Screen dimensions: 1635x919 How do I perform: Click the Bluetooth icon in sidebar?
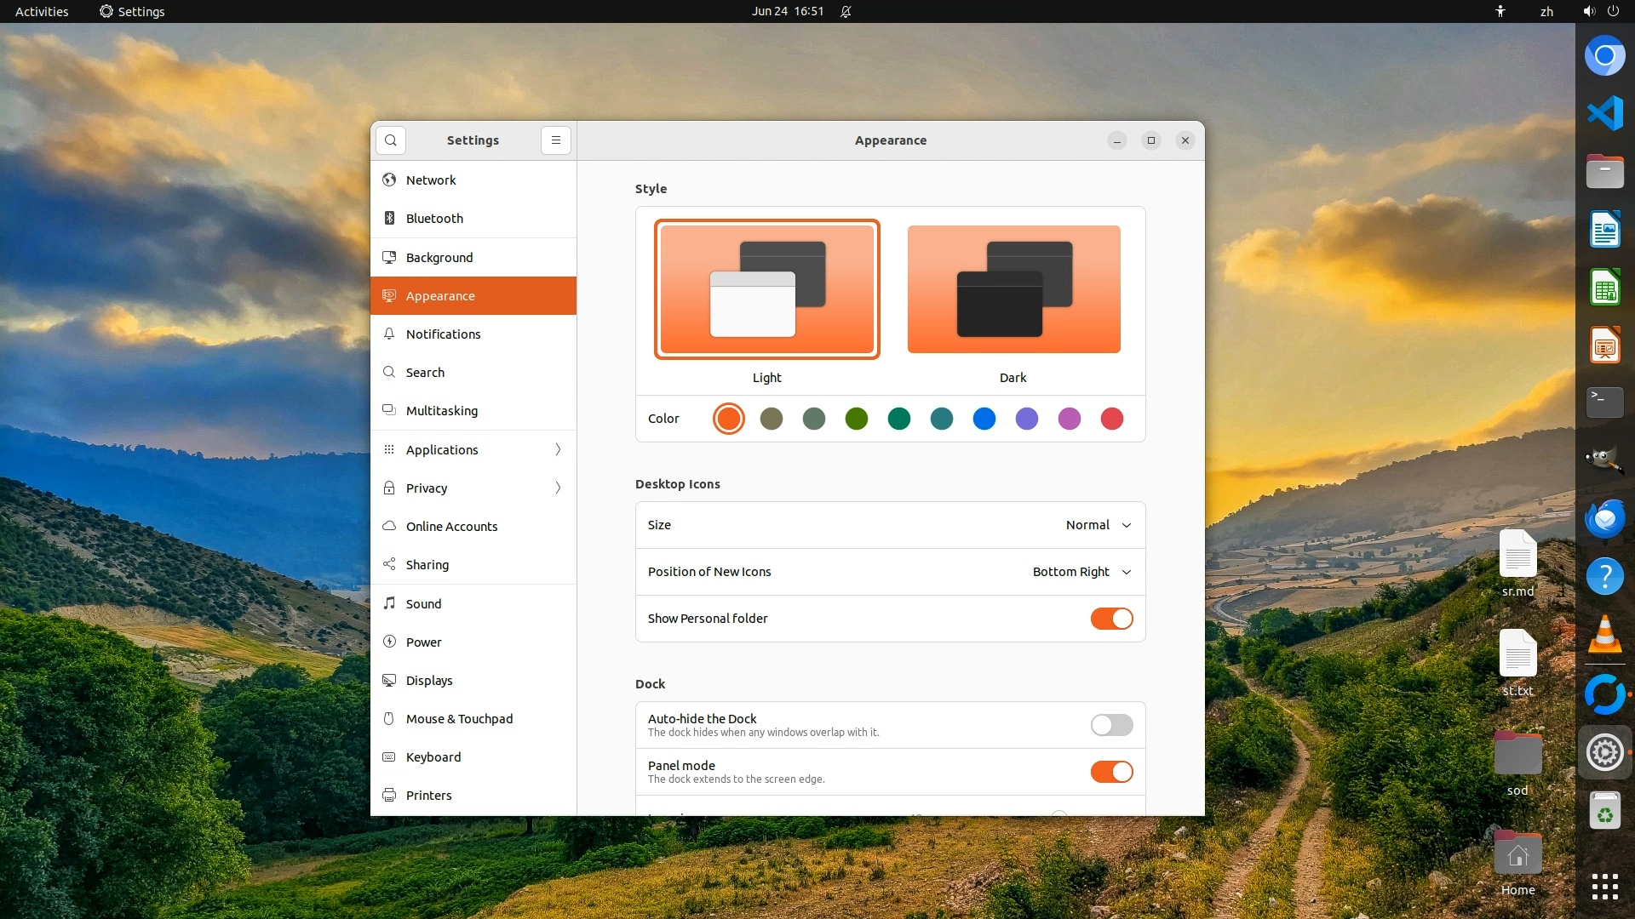pos(389,218)
